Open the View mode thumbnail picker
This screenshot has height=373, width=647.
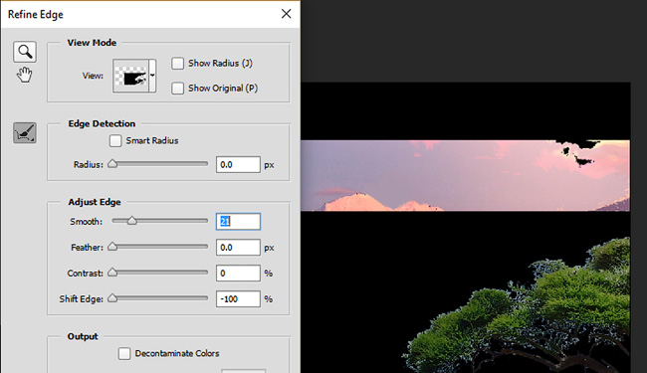click(x=130, y=76)
